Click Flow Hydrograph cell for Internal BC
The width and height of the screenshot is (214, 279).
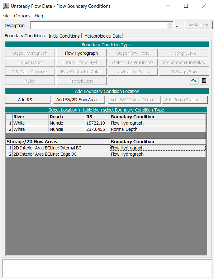click(158, 148)
